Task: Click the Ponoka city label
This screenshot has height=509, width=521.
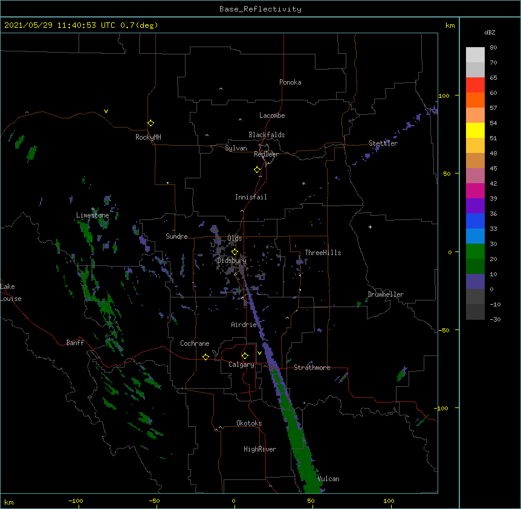Action: point(290,82)
